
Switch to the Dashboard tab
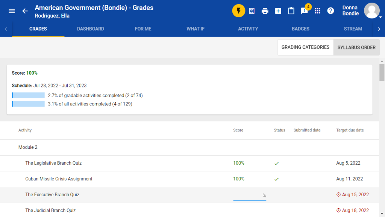pyautogui.click(x=91, y=29)
